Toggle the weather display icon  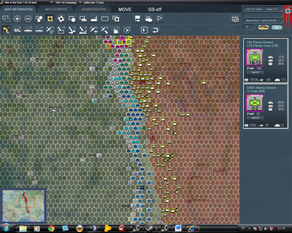click(x=149, y=19)
